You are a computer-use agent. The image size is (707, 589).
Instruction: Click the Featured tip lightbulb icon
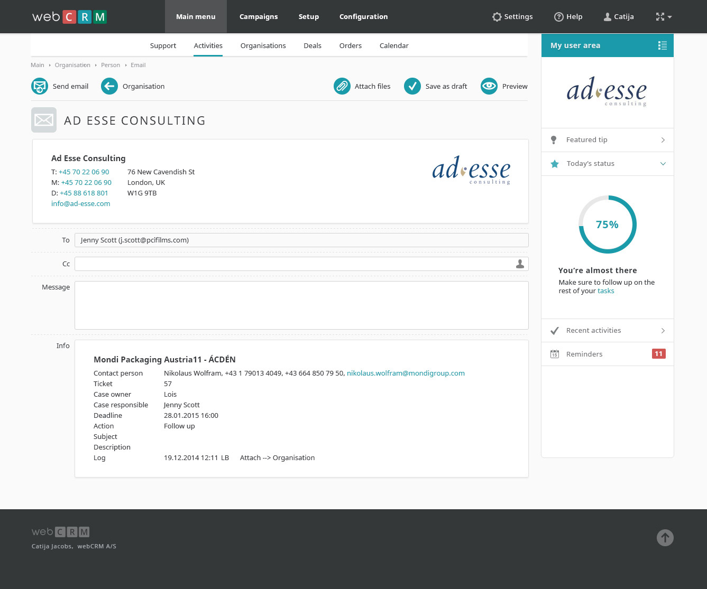[554, 140]
